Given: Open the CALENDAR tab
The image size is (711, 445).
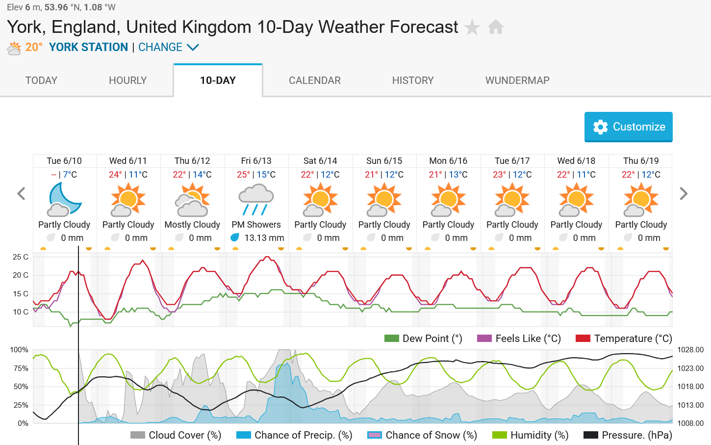Looking at the screenshot, I should [315, 80].
